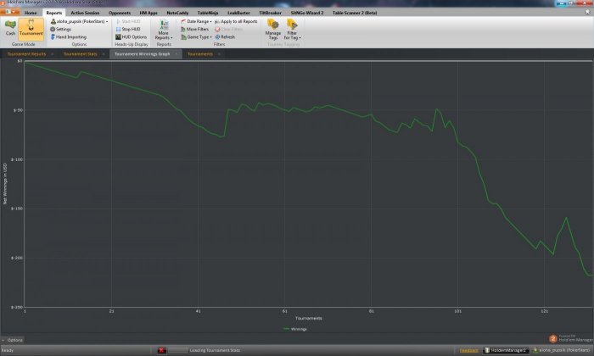Open the Date Range dropdown

click(x=198, y=21)
